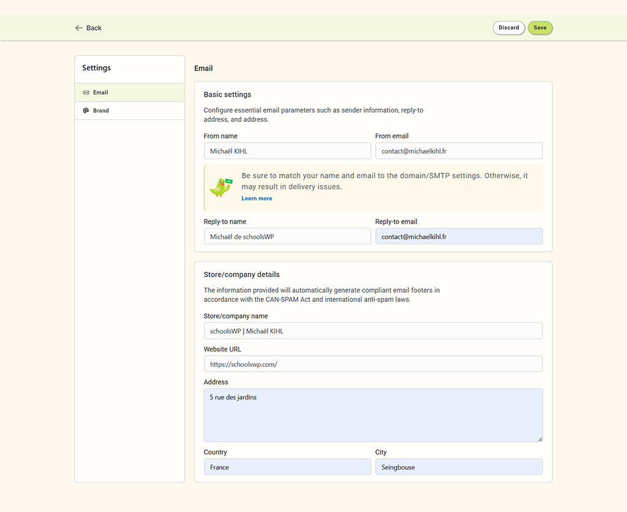Focus the From name field
The width and height of the screenshot is (627, 512).
click(x=287, y=151)
